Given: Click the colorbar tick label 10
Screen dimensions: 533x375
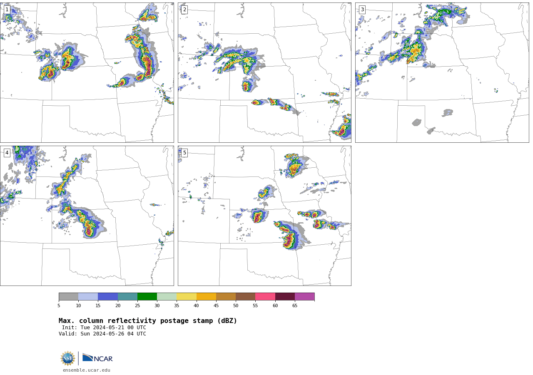Looking at the screenshot, I should click(x=78, y=306).
